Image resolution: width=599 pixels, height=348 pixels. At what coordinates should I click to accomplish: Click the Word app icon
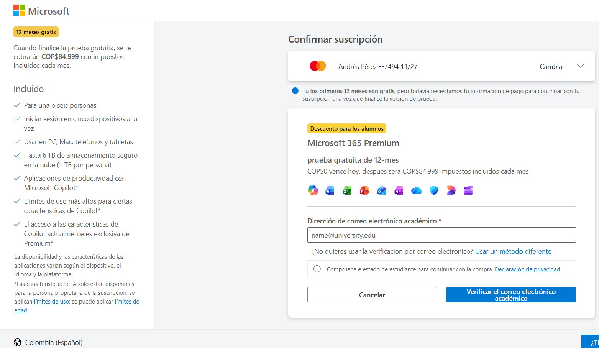coord(330,190)
